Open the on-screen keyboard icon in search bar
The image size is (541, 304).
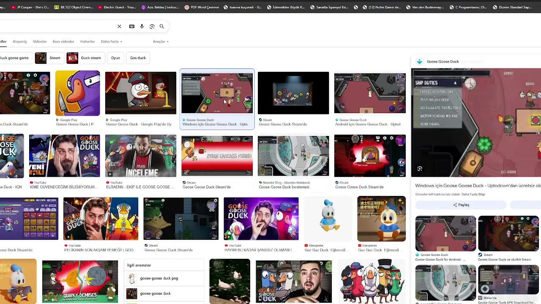click(x=132, y=26)
